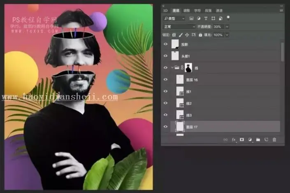Select layer name 线3

tap(189, 115)
